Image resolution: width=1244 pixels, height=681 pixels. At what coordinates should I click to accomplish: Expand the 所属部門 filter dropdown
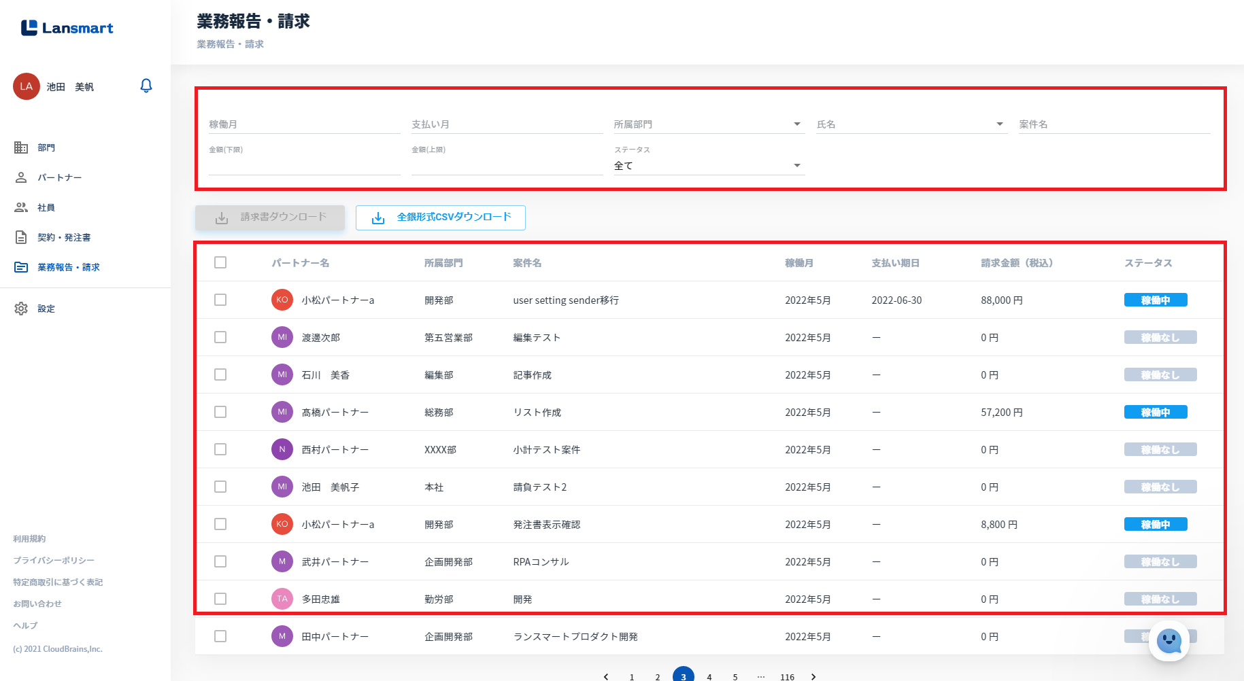tap(709, 124)
